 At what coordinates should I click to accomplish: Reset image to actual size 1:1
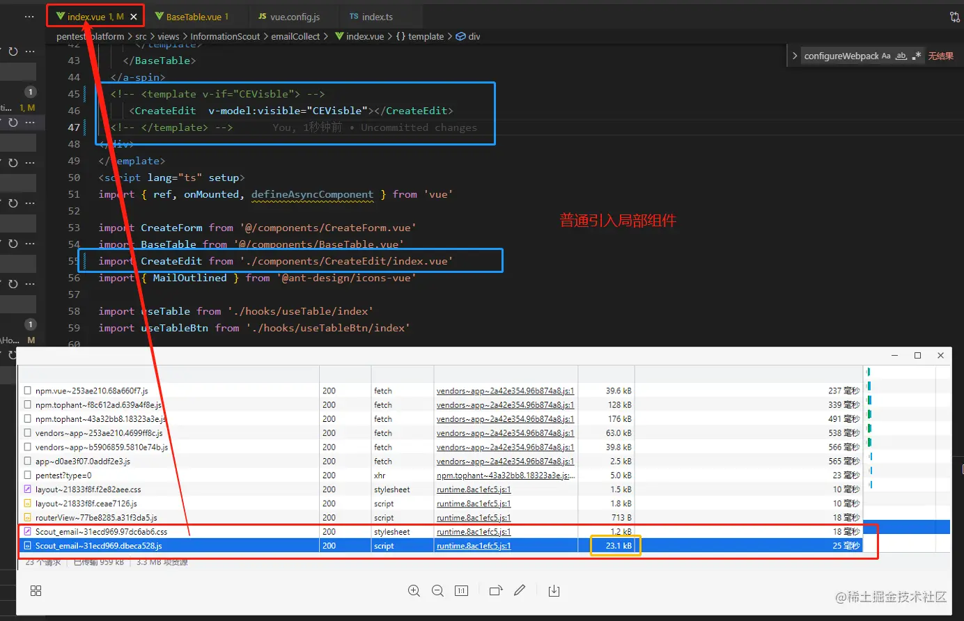tap(461, 590)
